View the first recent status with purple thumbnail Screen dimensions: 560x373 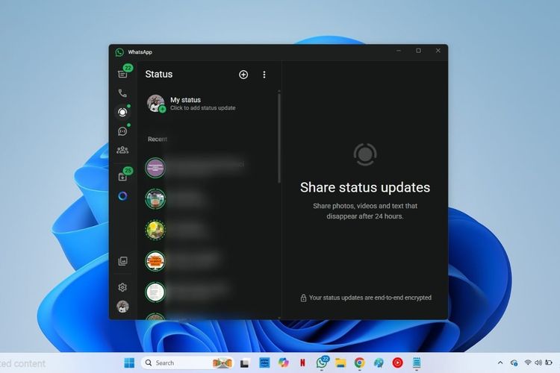155,168
